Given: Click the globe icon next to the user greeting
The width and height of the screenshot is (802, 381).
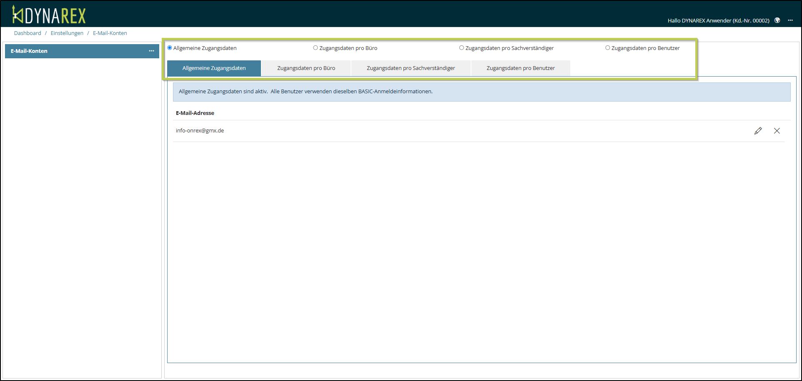Looking at the screenshot, I should pyautogui.click(x=777, y=20).
